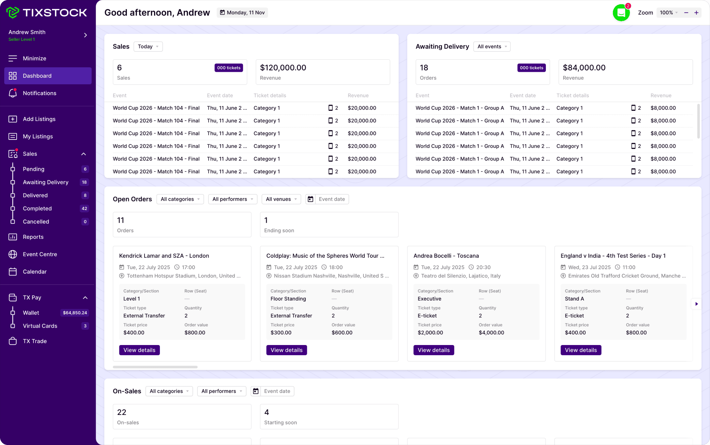Click the Awaiting Delivery table scrollbar

tap(699, 121)
